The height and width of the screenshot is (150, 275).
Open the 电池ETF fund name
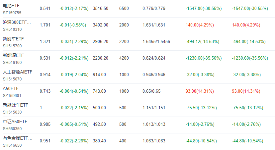click(x=11, y=6)
